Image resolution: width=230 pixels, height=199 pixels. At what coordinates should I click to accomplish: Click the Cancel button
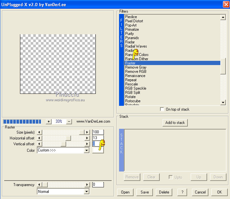(x=200, y=192)
